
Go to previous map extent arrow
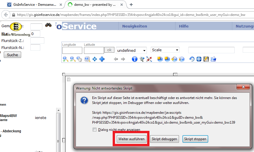pos(116,59)
